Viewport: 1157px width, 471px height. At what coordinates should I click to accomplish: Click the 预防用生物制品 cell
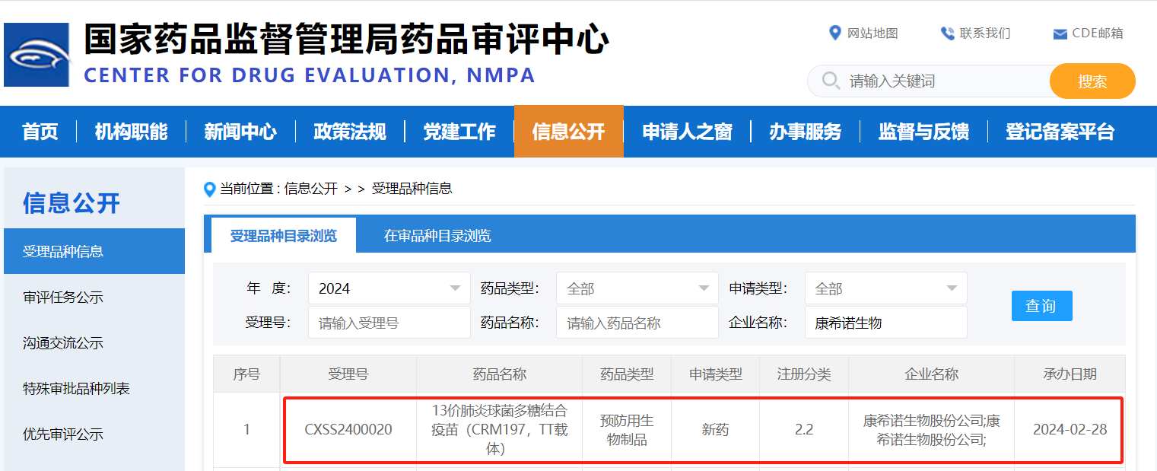point(627,430)
